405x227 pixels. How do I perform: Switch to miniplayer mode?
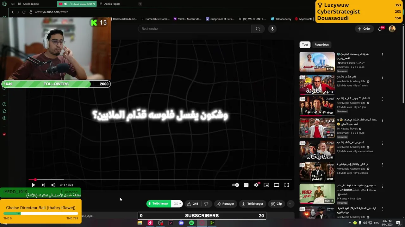[x=266, y=185]
